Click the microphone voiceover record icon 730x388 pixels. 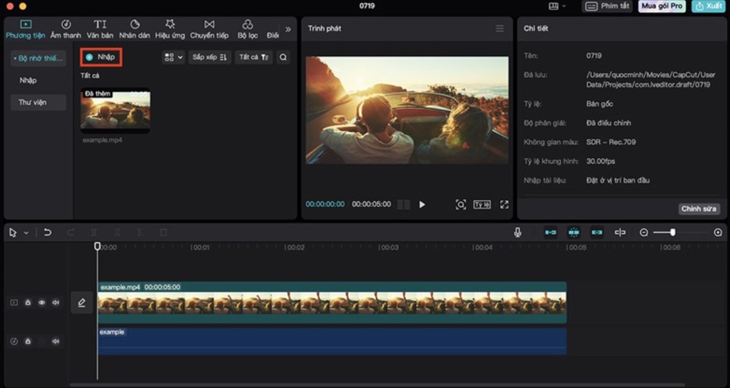(x=517, y=232)
